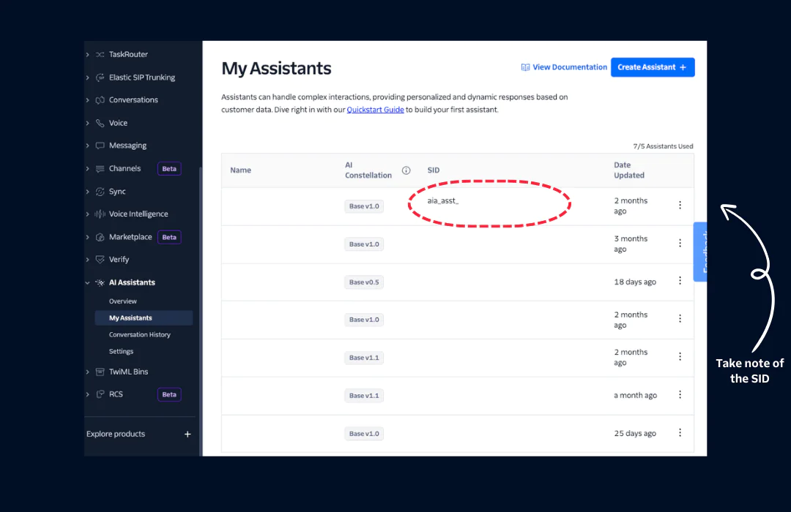Click the TaskRouter shuffle icon
Screen dimensions: 791x512
[100, 54]
